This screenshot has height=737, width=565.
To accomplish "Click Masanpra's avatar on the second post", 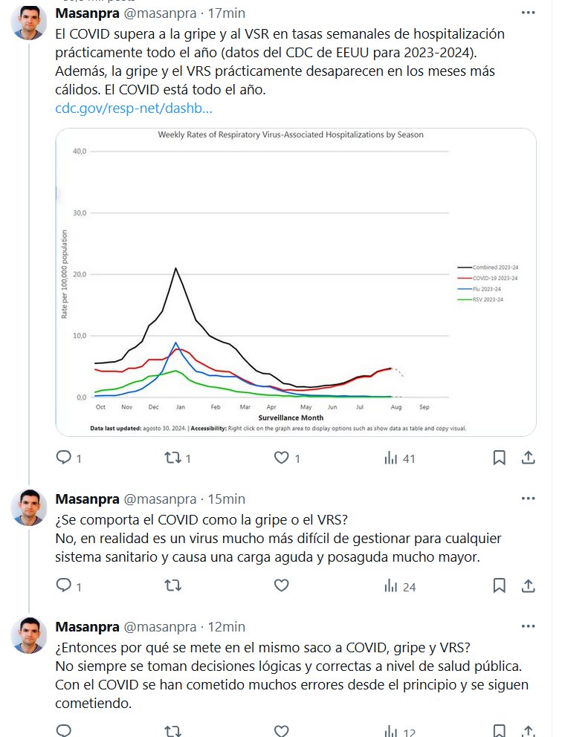I will 30,508.
